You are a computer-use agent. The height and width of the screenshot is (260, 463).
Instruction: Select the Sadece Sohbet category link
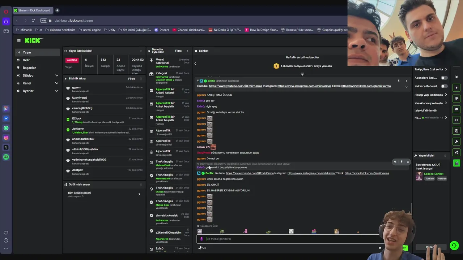pos(433,174)
